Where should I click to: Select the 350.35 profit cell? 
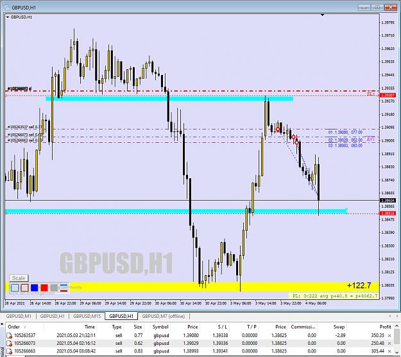(377, 335)
